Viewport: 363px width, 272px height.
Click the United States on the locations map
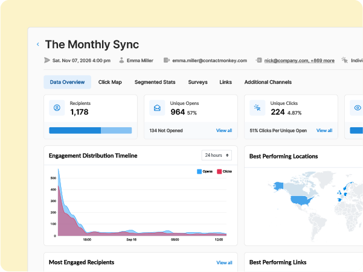[301, 200]
